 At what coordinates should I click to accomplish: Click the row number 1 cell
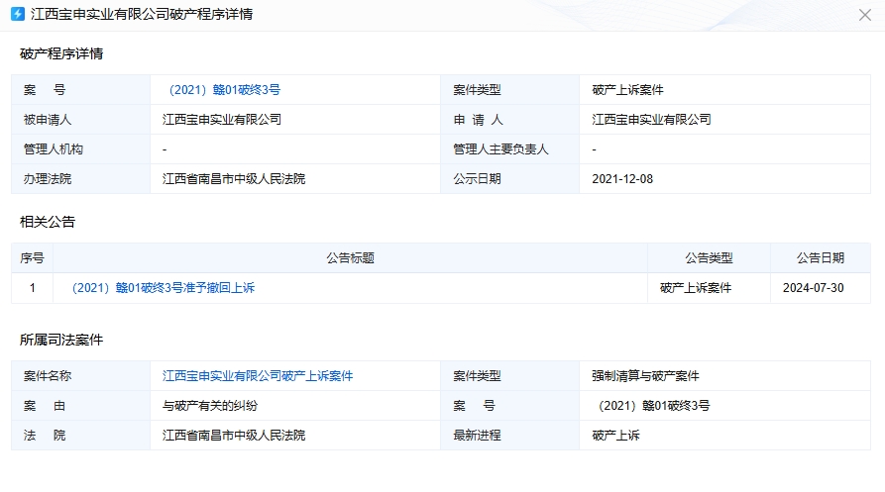(32, 288)
